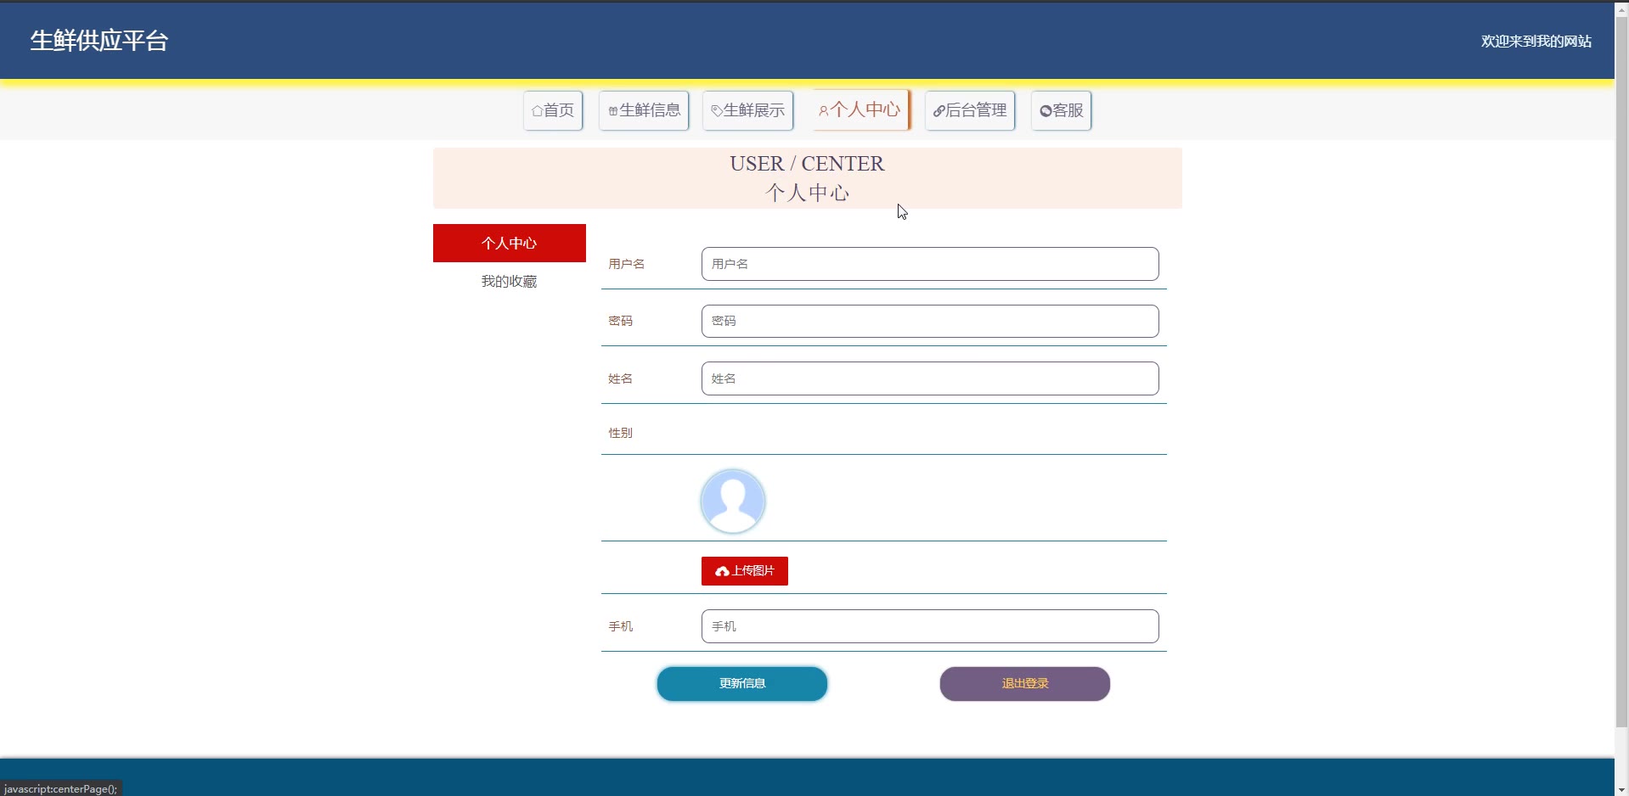Focus the 姓名 input field
This screenshot has height=796, width=1629.
(930, 378)
